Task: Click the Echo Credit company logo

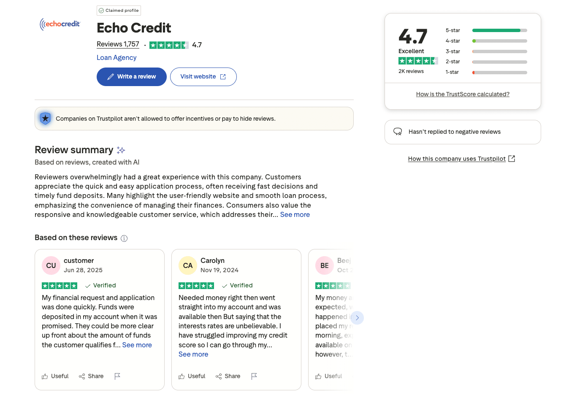Action: pyautogui.click(x=60, y=24)
